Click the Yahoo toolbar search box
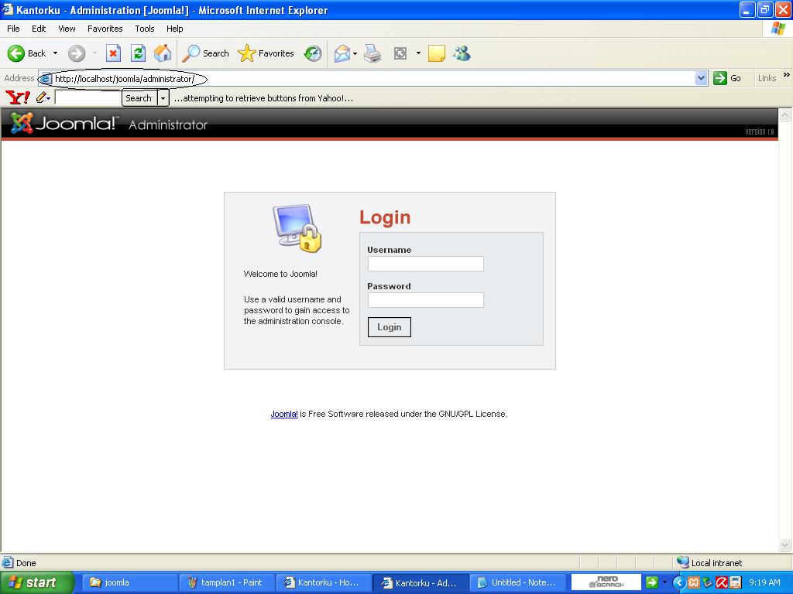This screenshot has width=793, height=594. [88, 98]
